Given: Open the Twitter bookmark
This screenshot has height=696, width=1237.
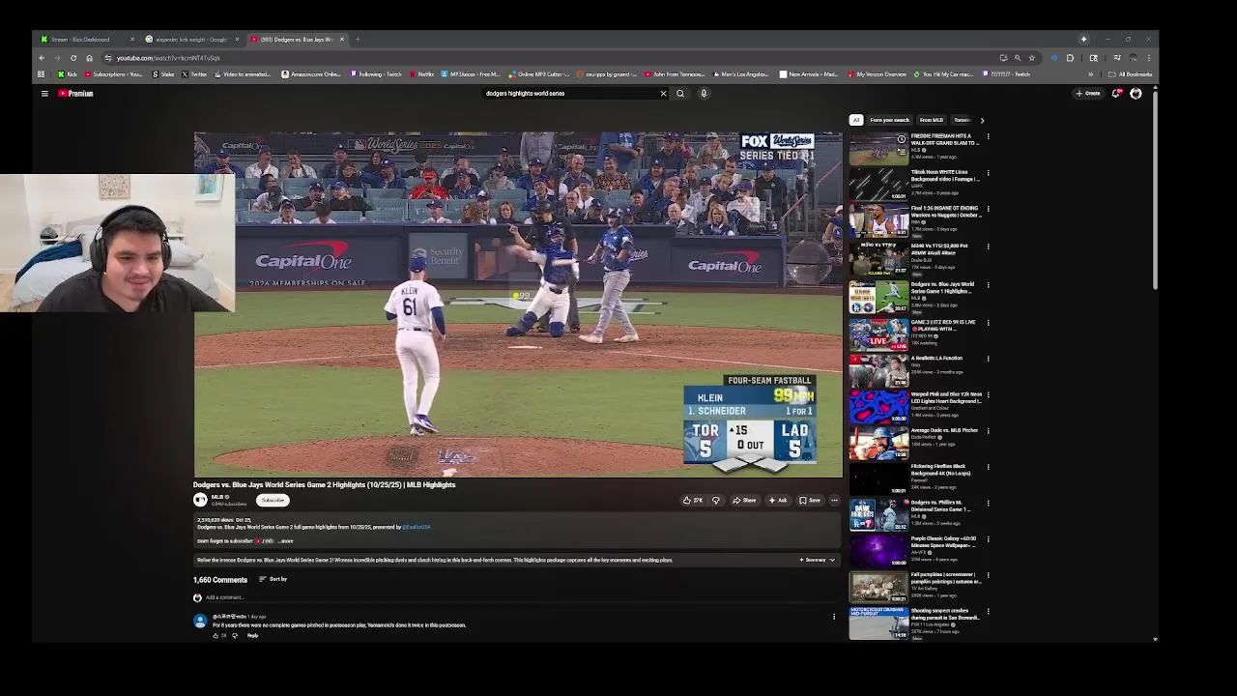Looking at the screenshot, I should point(194,74).
